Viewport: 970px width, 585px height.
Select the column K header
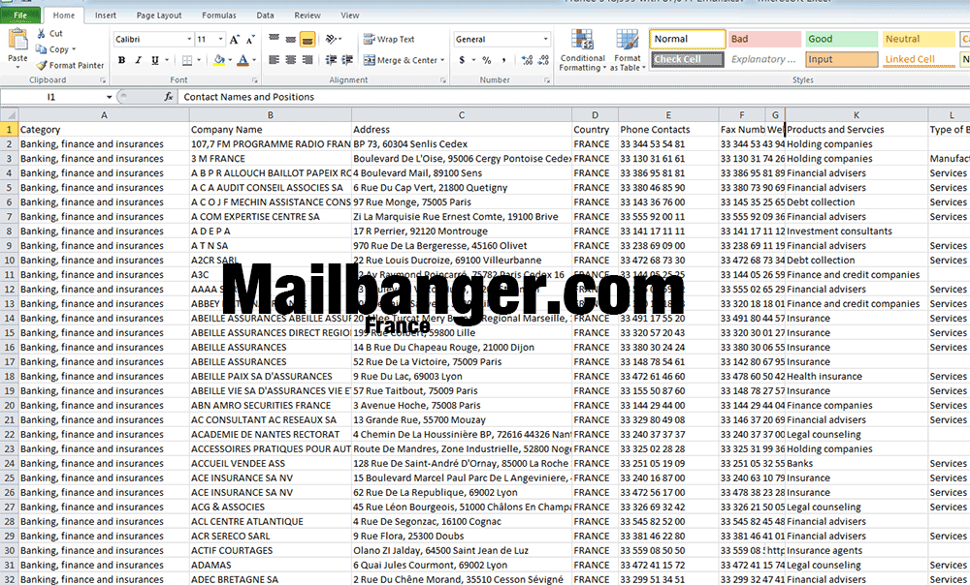click(x=857, y=115)
